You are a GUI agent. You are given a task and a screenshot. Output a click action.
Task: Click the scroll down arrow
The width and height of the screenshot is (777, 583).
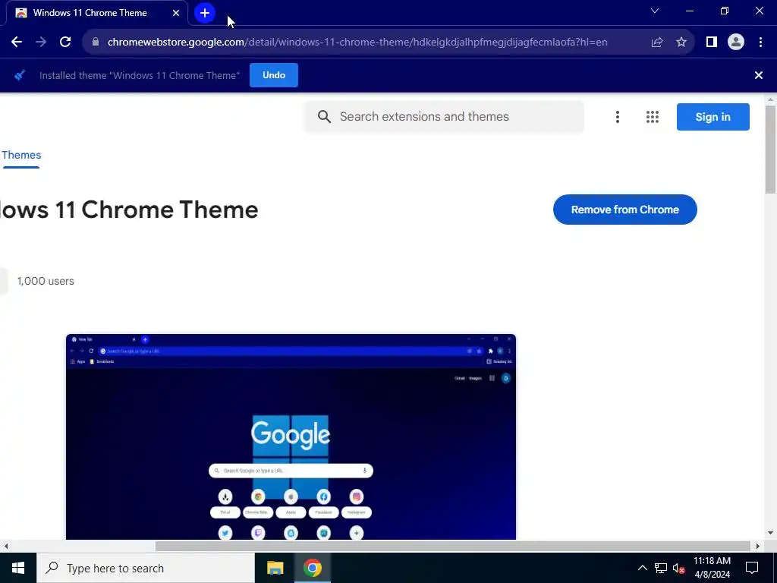tap(771, 534)
